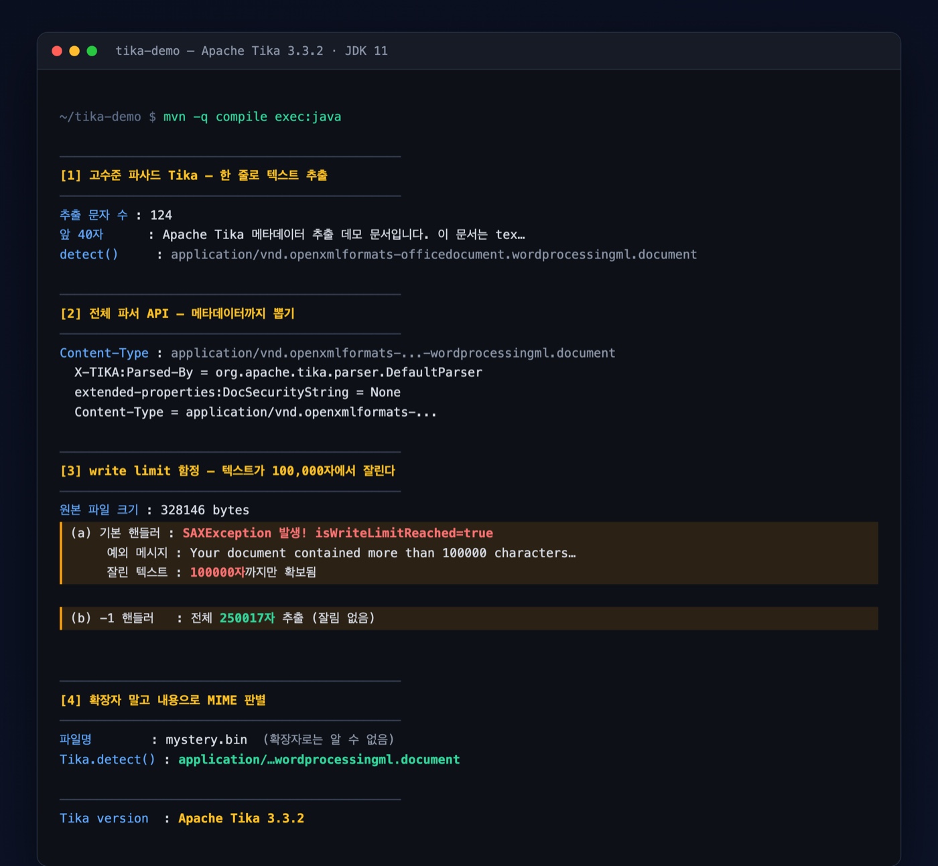Click the '(a) 기본 핸들러' label

tap(115, 533)
